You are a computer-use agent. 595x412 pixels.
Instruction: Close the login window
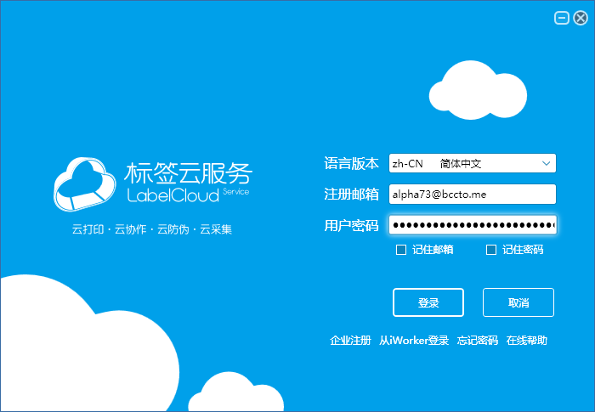pos(581,18)
